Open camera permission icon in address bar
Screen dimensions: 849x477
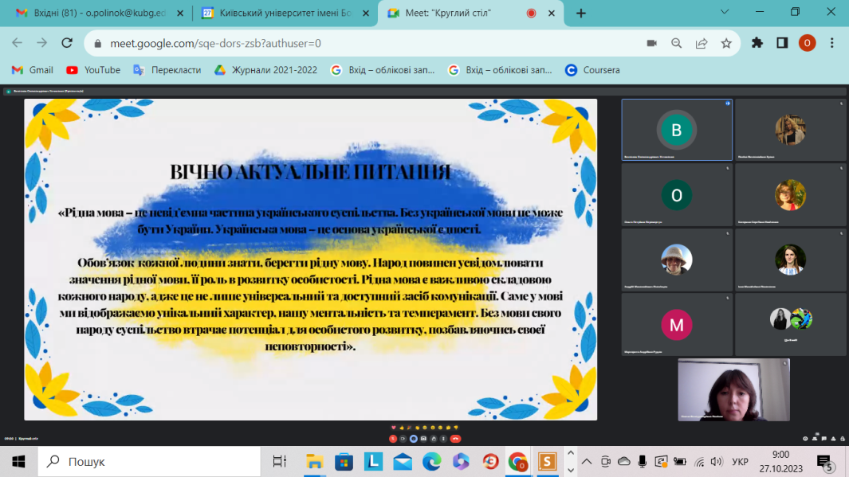tap(652, 43)
